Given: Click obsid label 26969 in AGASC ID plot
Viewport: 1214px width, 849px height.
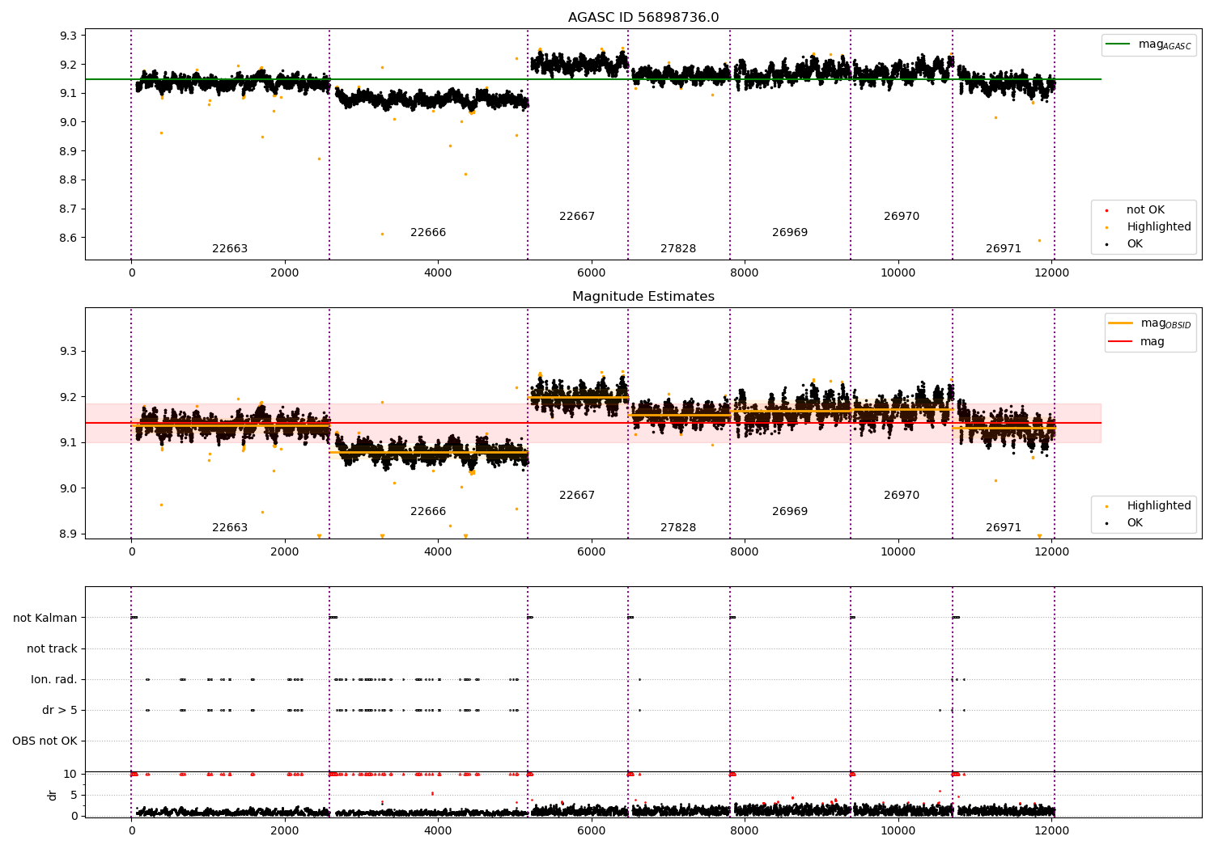Looking at the screenshot, I should coord(790,233).
